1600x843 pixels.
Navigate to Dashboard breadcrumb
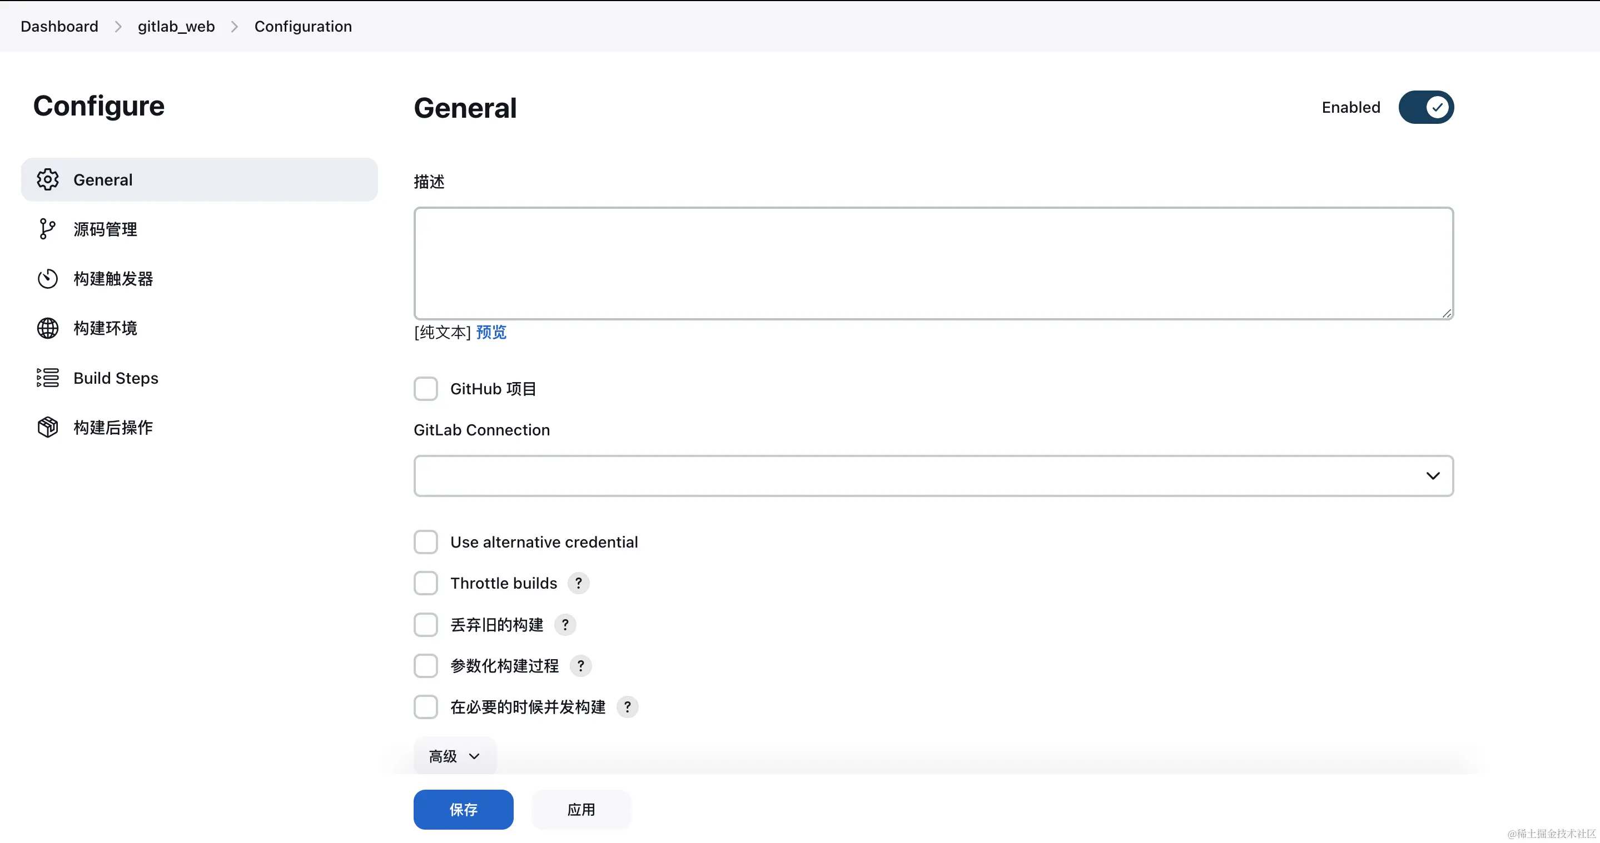59,26
